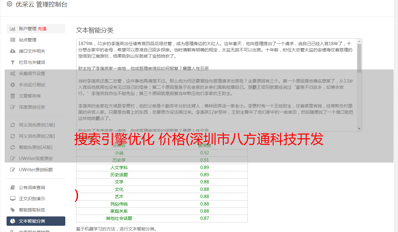Click the 基于机器学习的方法 description text
The height and width of the screenshot is (232, 398).
tap(116, 229)
